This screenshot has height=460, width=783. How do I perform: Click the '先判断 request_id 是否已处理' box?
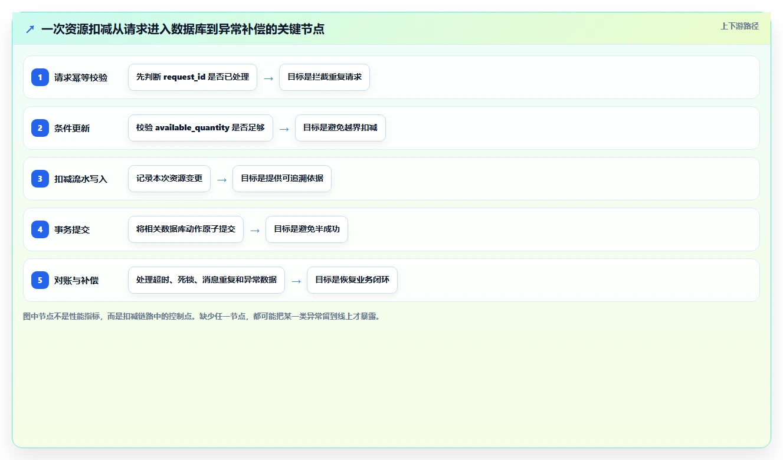pos(192,77)
